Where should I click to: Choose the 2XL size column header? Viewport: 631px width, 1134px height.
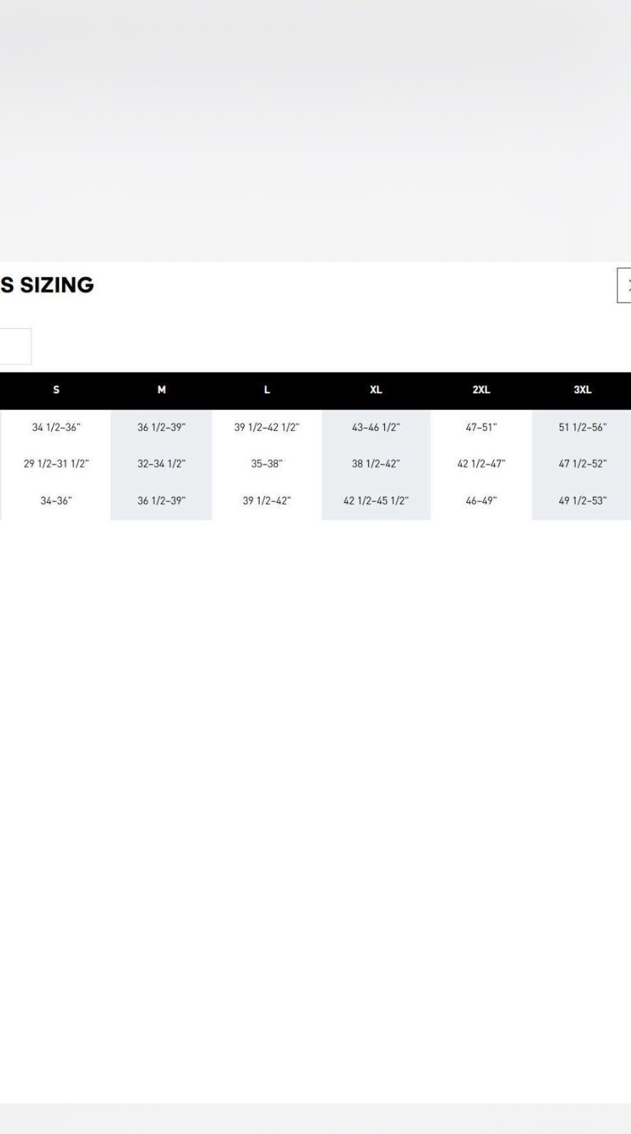coord(481,390)
